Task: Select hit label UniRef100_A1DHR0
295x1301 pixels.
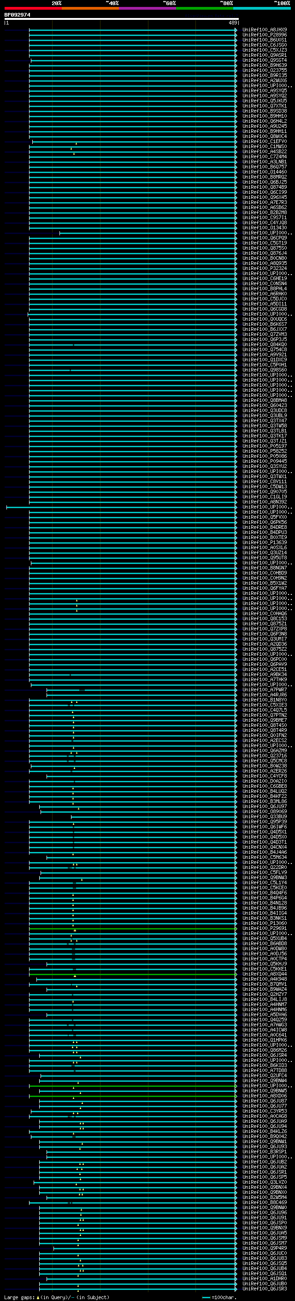Action: [265, 1279]
